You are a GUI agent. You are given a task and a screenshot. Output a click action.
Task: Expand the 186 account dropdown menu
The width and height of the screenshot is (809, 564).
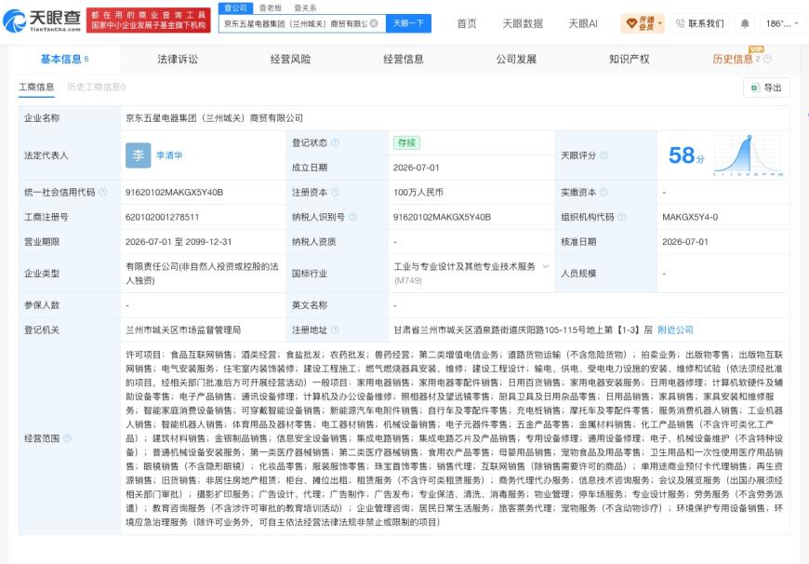[782, 24]
